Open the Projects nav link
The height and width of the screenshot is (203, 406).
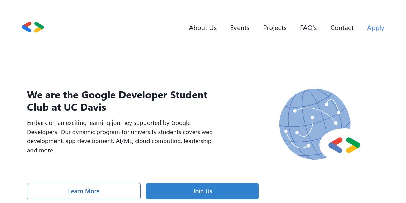[275, 28]
